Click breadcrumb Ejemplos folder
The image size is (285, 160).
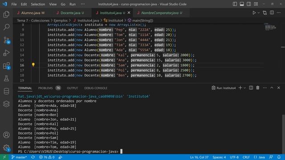pos(61,20)
